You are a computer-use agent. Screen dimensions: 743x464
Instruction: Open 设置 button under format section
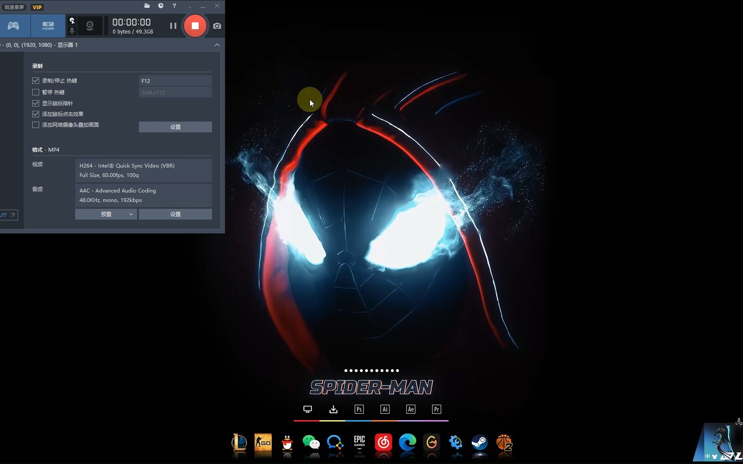tap(175, 214)
